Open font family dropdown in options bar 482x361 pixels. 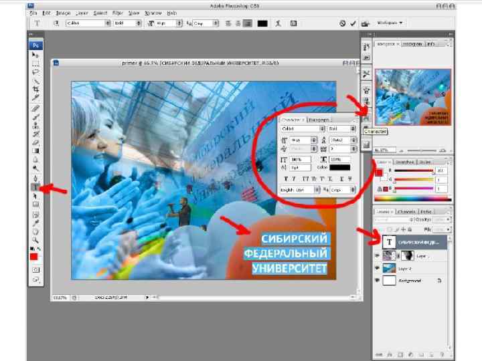108,23
